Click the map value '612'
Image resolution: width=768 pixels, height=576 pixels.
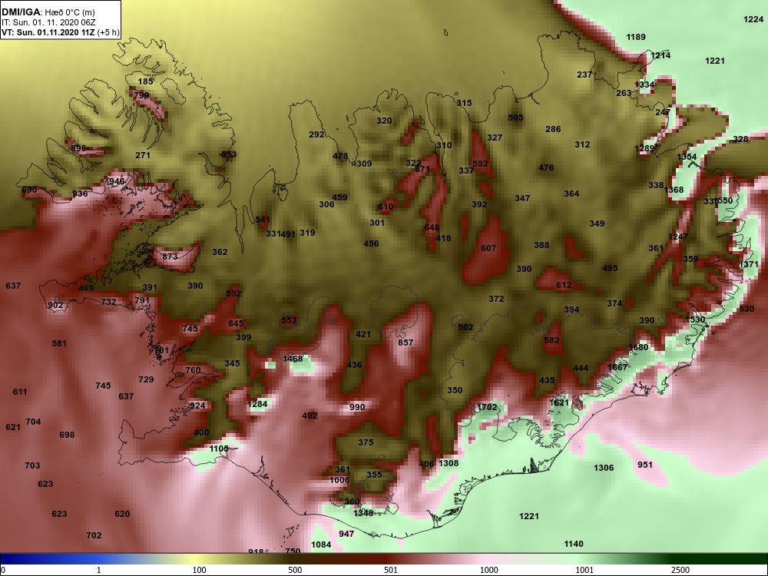click(x=564, y=285)
